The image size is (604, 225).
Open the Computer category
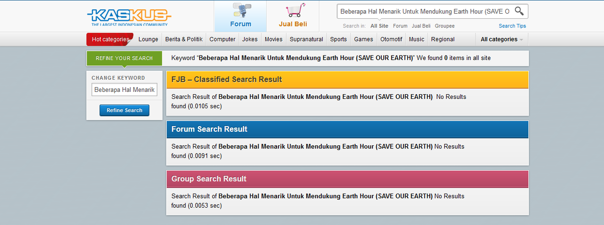point(222,40)
